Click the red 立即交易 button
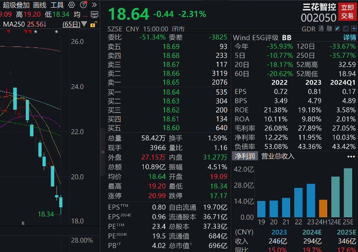The height and width of the screenshot is (252, 358). pyautogui.click(x=347, y=12)
